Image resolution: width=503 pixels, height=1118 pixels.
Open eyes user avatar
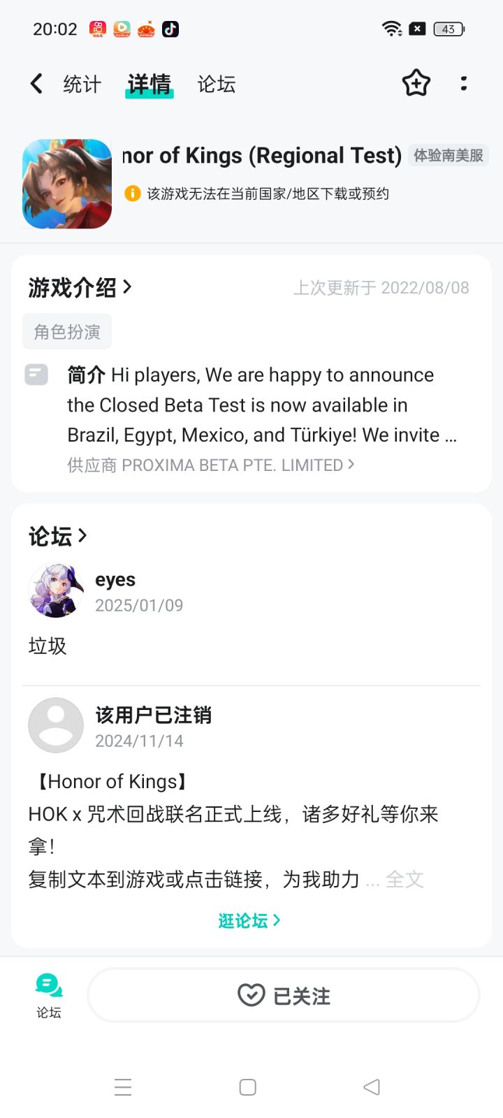coord(56,591)
